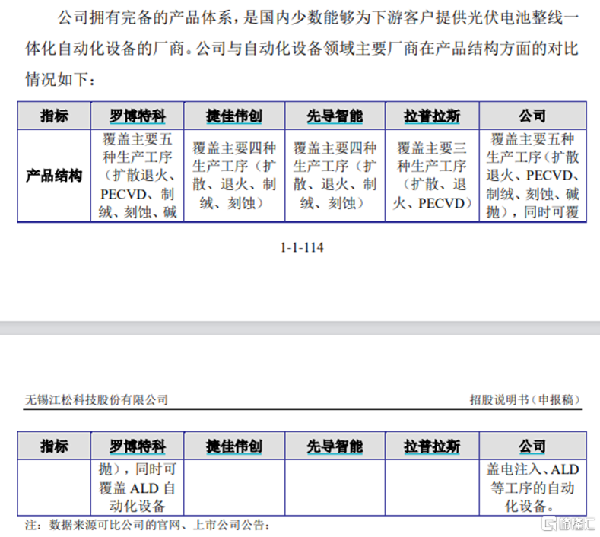Click the 产品结构 row label
Viewport: 600px width, 537px height.
coord(54,176)
